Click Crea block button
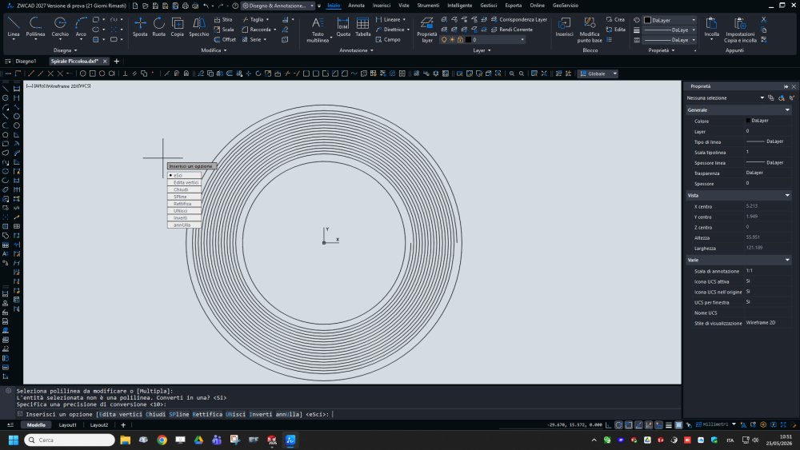800x450 pixels. pyautogui.click(x=615, y=19)
